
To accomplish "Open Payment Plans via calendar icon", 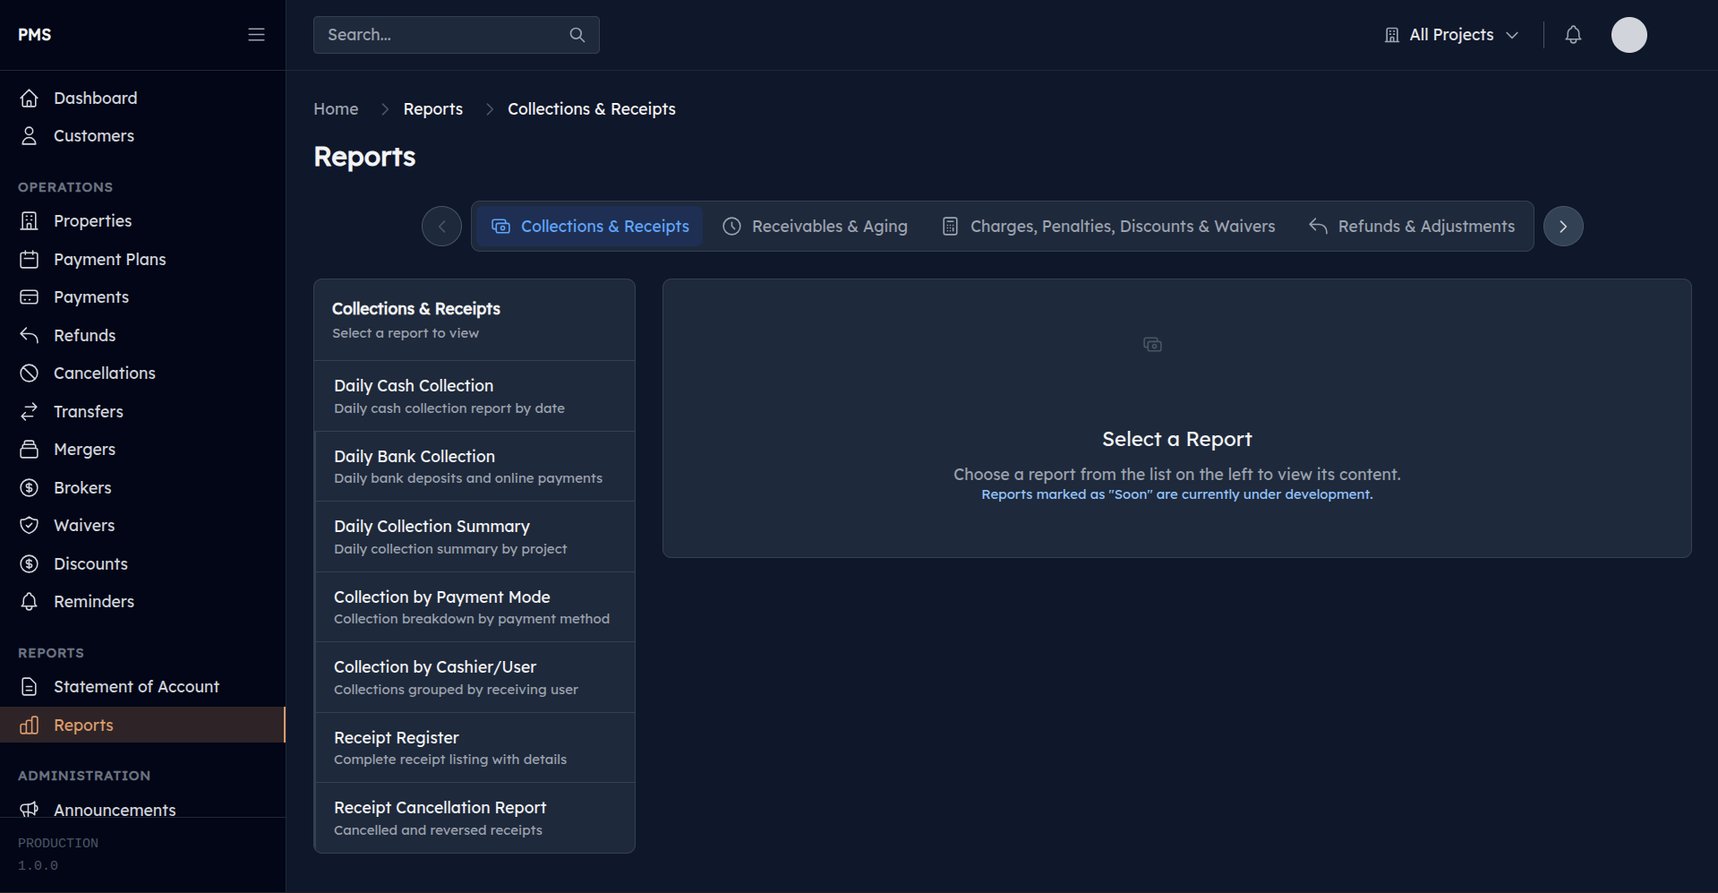I will [29, 259].
